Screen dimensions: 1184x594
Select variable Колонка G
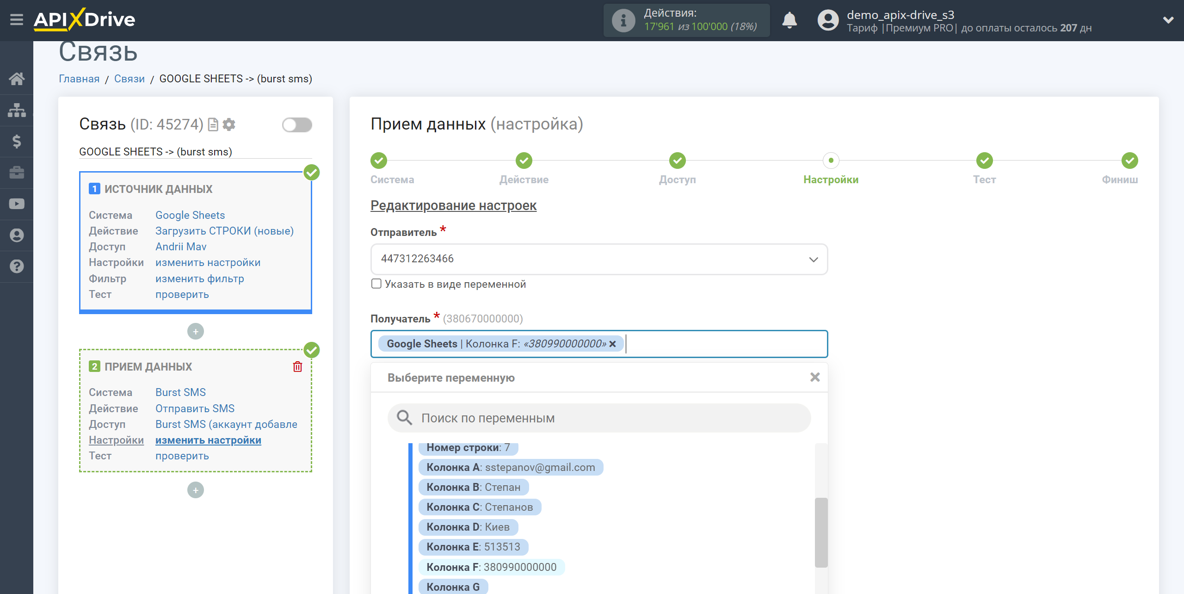453,587
